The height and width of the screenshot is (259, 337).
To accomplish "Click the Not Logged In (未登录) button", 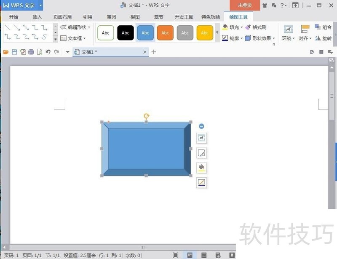I will coord(245,5).
